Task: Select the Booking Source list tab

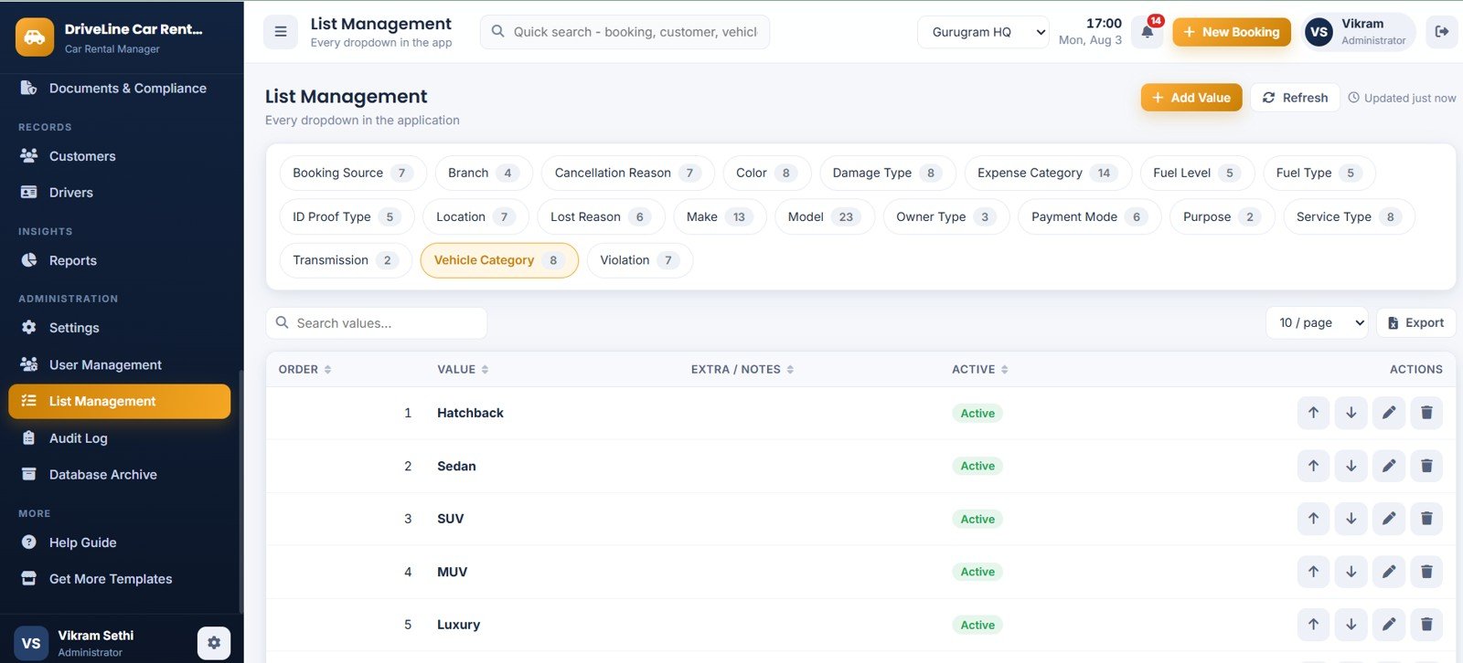Action: [353, 173]
